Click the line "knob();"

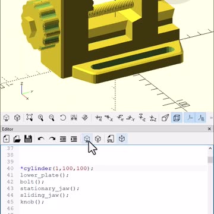point(32,202)
